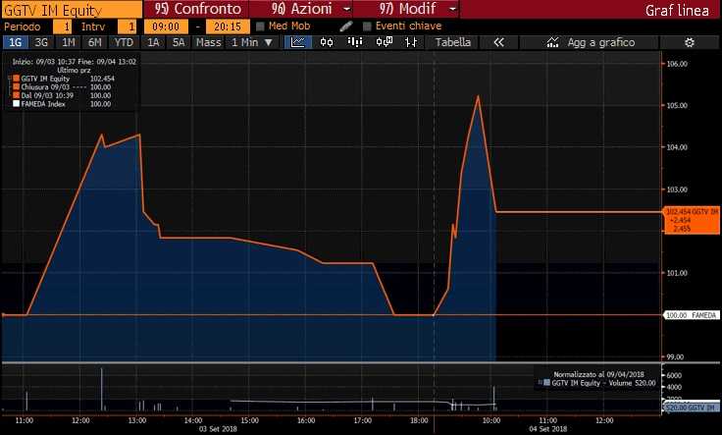Toggle the Med Mob checkbox
This screenshot has width=722, height=435.
tap(260, 27)
